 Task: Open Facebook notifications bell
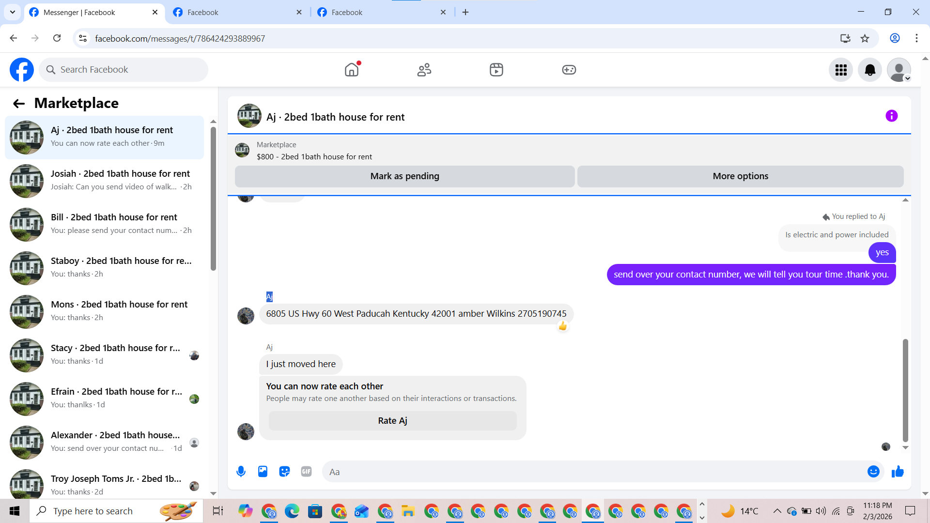(870, 70)
